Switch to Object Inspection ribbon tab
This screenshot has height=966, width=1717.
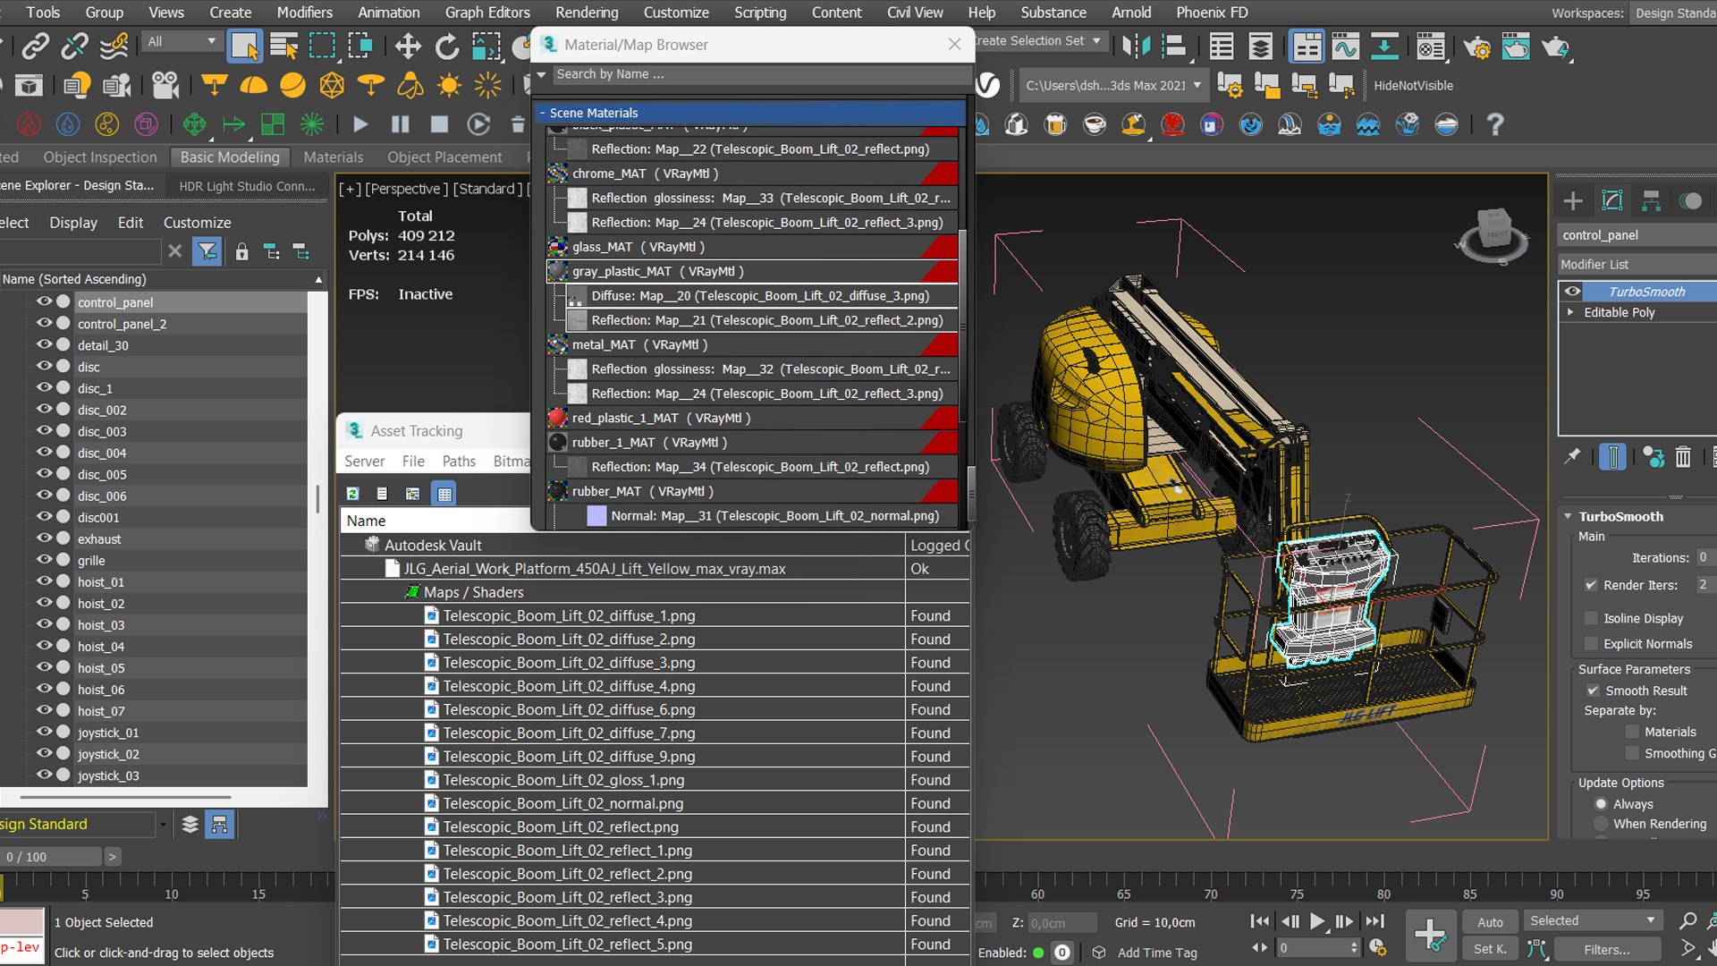[100, 157]
